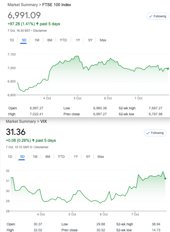This screenshot has width=170, height=232.
Task: Toggle Following button for FTSE 100 Index
Action: pyautogui.click(x=158, y=16)
